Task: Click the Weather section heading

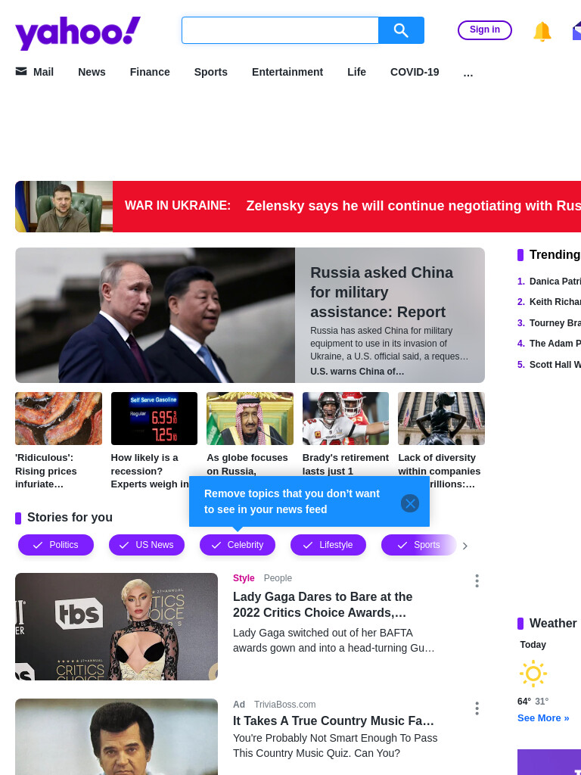Action: tap(553, 624)
